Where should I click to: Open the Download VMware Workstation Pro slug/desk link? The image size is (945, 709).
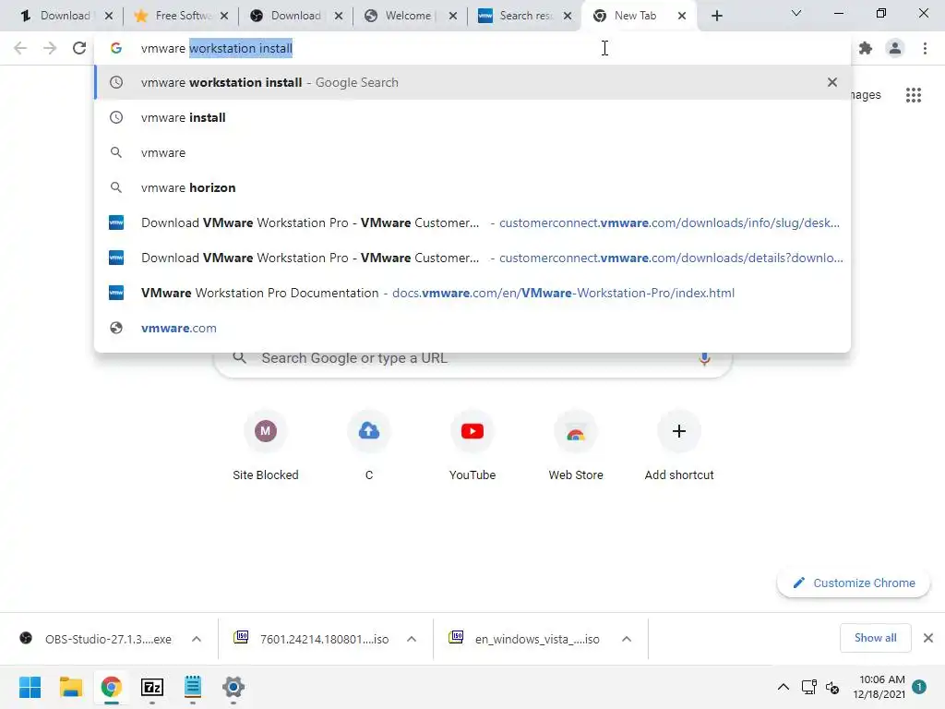pos(472,222)
